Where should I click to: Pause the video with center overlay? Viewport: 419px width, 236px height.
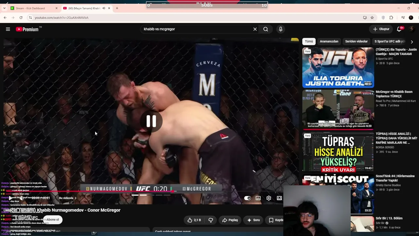[151, 121]
